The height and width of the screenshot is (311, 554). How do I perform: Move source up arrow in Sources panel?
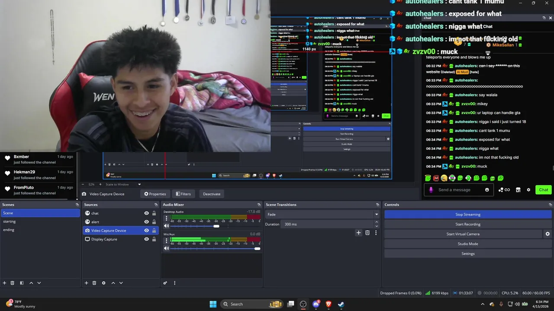(x=113, y=283)
